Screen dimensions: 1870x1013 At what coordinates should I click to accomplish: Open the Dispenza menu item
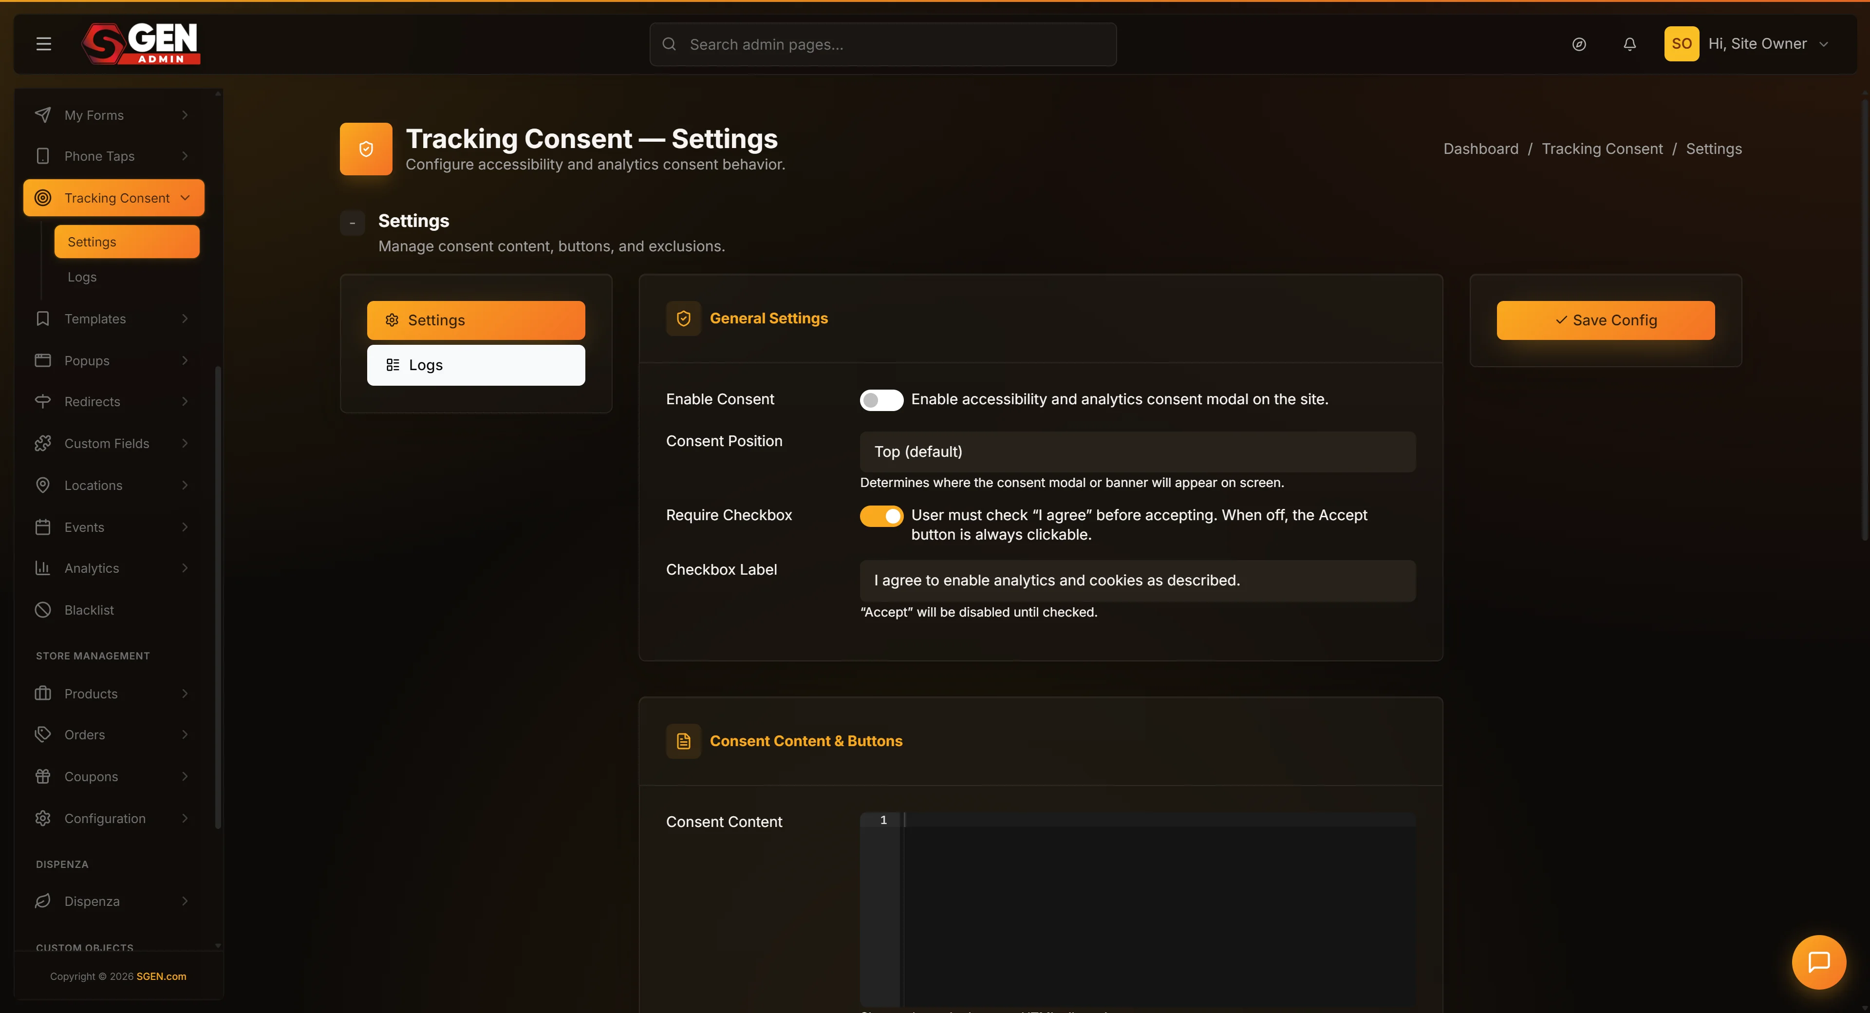pyautogui.click(x=114, y=901)
